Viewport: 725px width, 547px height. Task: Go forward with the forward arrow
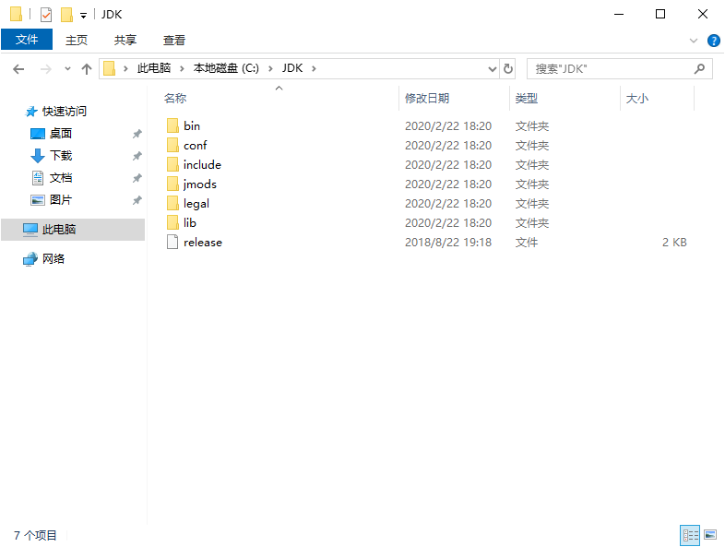[46, 69]
